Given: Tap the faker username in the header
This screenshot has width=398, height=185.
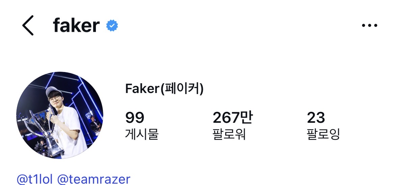Looking at the screenshot, I should click(76, 26).
